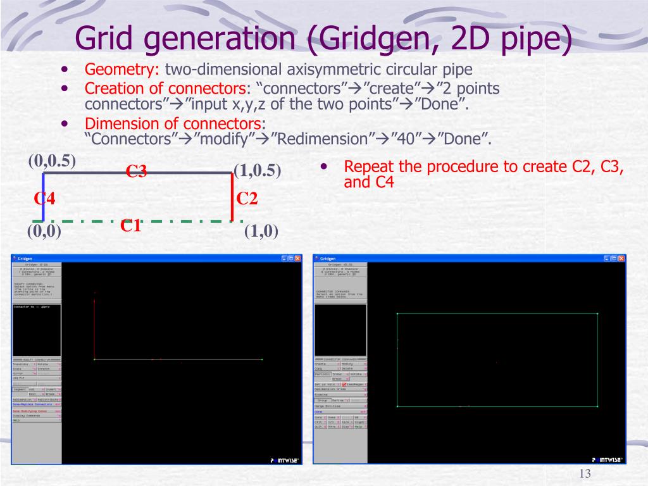Click I/O in right Gridgen bottom row
The image size is (648, 486).
point(333,422)
